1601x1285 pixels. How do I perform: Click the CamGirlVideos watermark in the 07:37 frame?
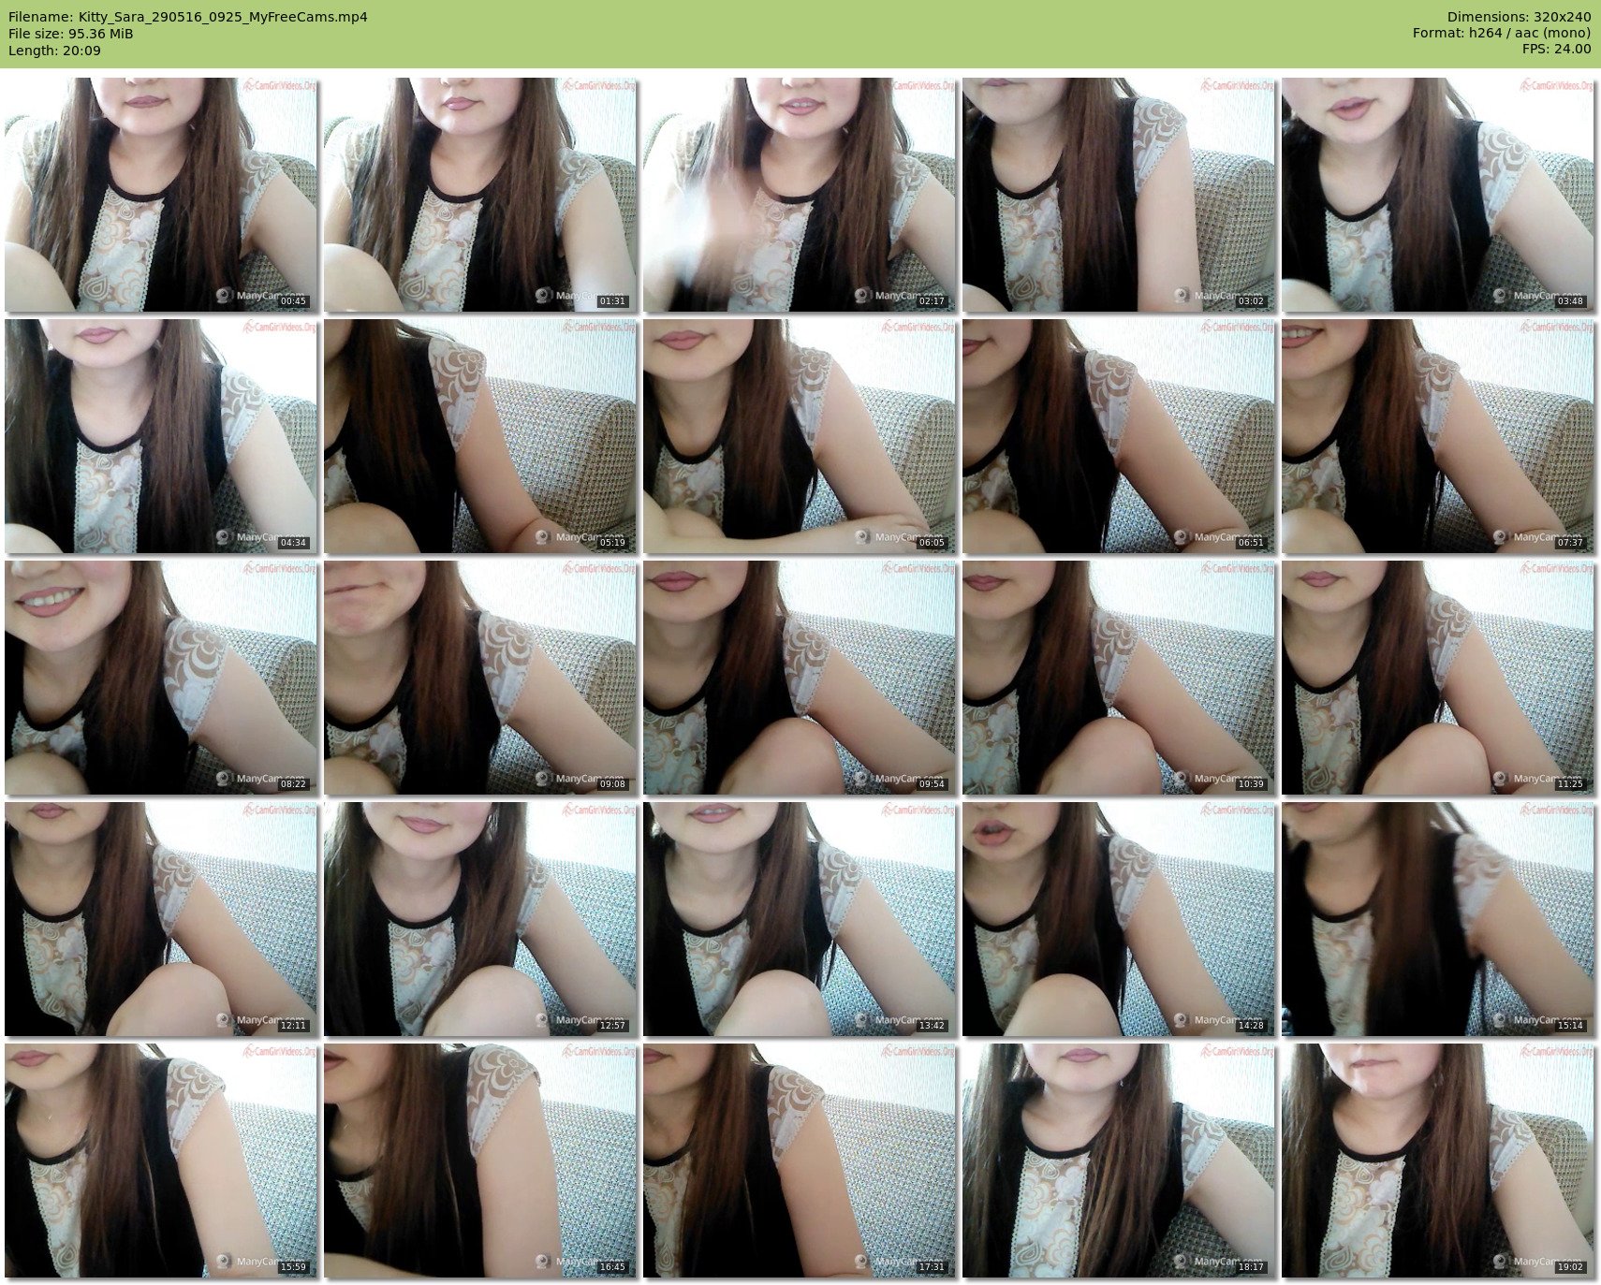pos(1554,328)
